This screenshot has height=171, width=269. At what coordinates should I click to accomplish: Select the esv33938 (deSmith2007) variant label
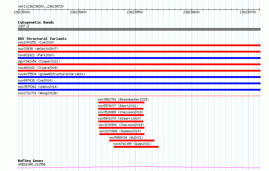(x=38, y=49)
